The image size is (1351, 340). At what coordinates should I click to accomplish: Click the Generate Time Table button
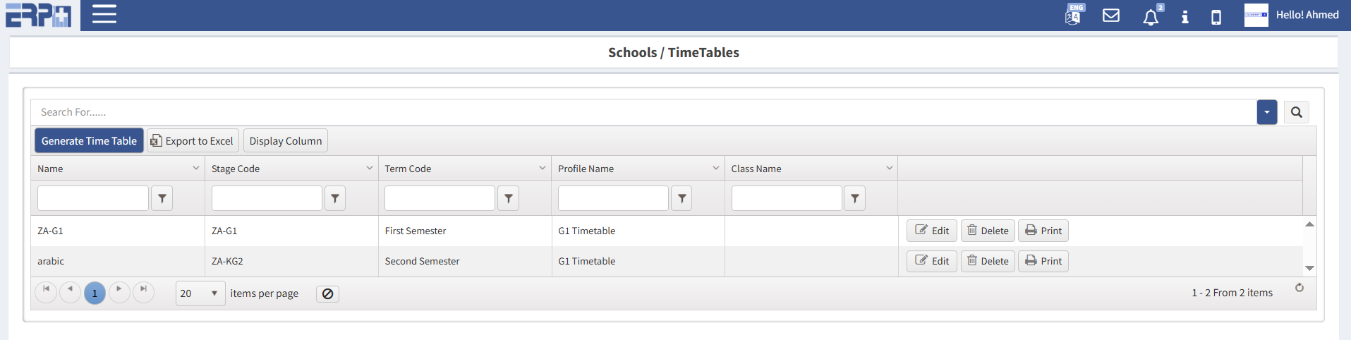89,141
